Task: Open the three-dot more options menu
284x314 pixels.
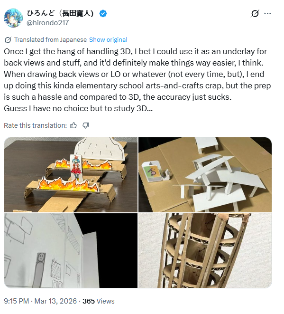Action: [x=267, y=14]
